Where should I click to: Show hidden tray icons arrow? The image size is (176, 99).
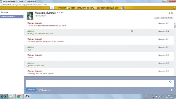[150, 97]
